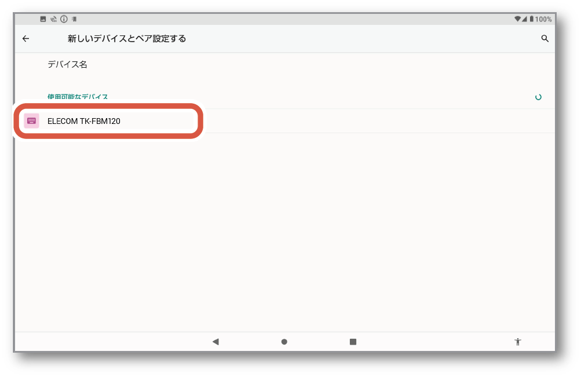Tap the Wi-Fi signal icon in status bar
This screenshot has height=377, width=581.
click(x=517, y=19)
